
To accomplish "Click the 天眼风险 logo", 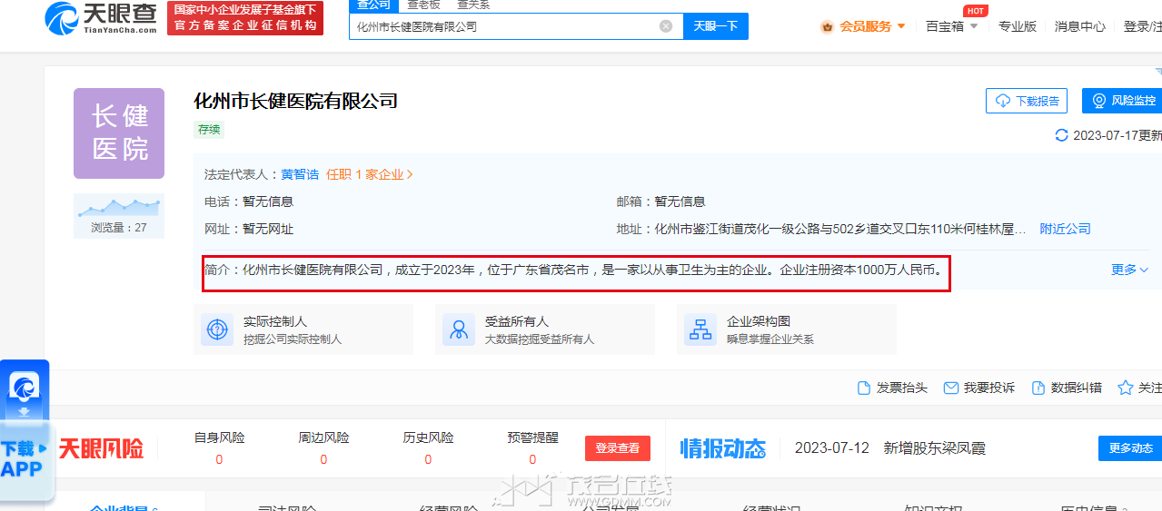I will pos(101,447).
